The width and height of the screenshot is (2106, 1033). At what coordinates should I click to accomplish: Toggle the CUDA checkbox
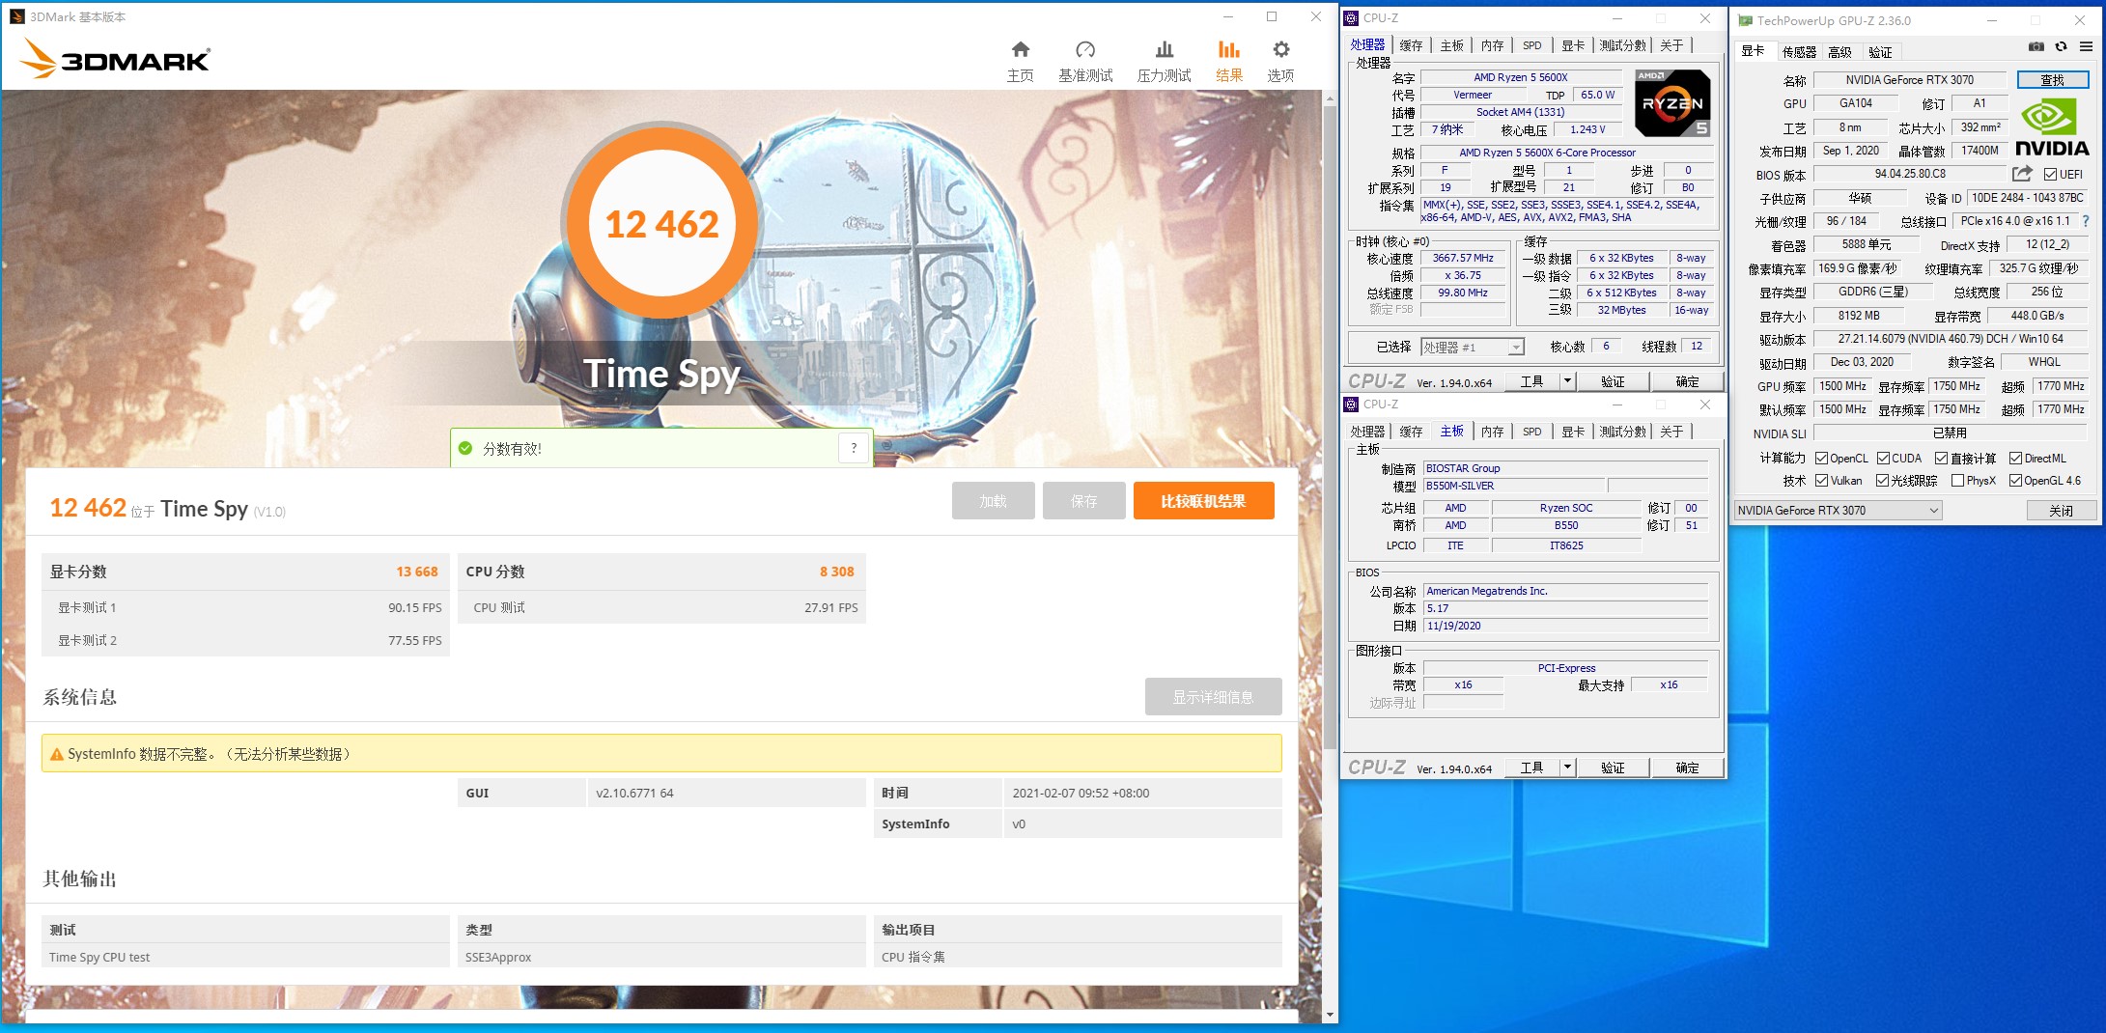click(x=1883, y=459)
